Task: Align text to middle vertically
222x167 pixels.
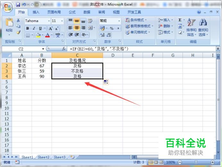Action: (77, 21)
